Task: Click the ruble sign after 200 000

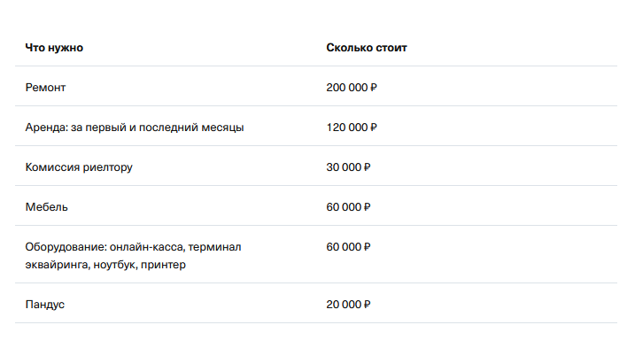Action: [374, 88]
